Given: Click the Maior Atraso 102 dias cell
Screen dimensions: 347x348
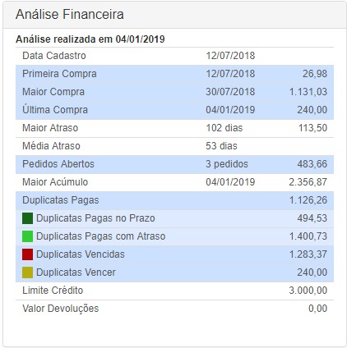Looking at the screenshot, I should click(x=224, y=128).
